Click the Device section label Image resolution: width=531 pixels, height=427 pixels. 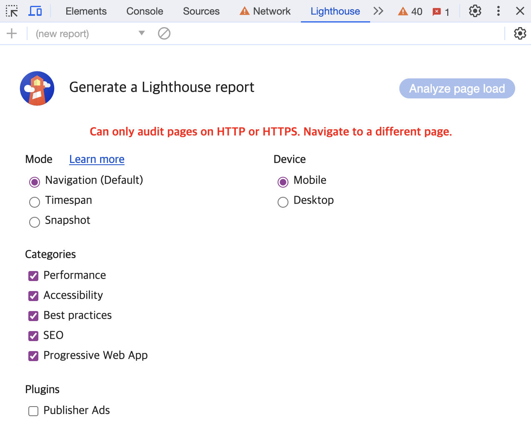290,159
